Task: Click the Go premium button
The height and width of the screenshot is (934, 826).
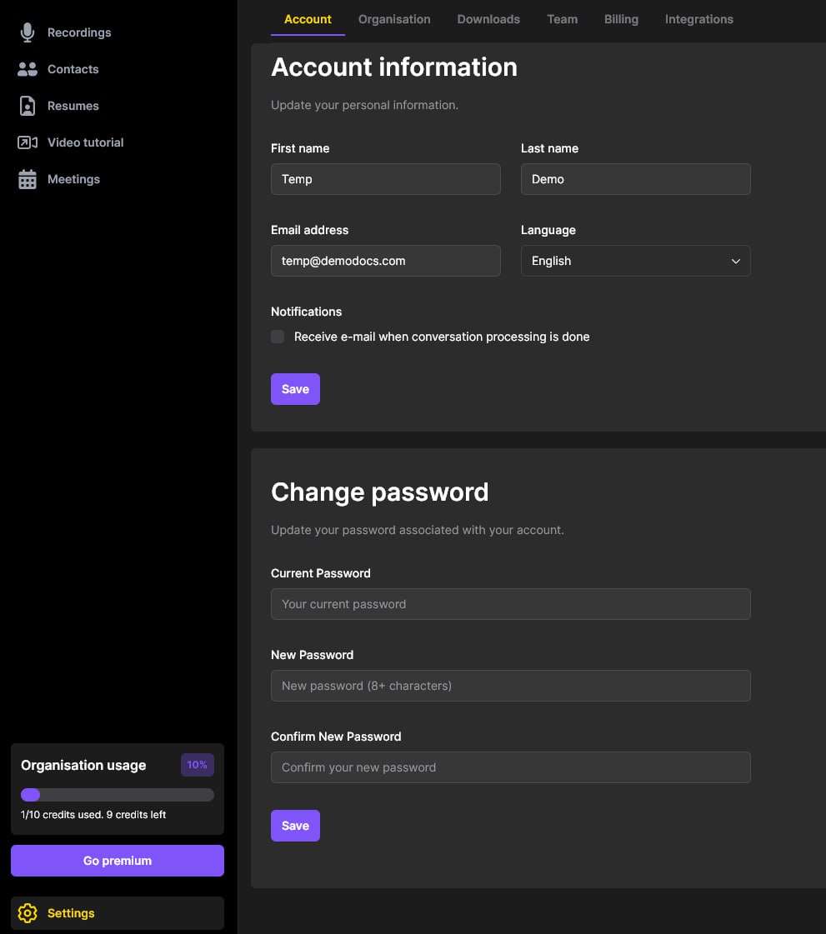Action: [117, 860]
